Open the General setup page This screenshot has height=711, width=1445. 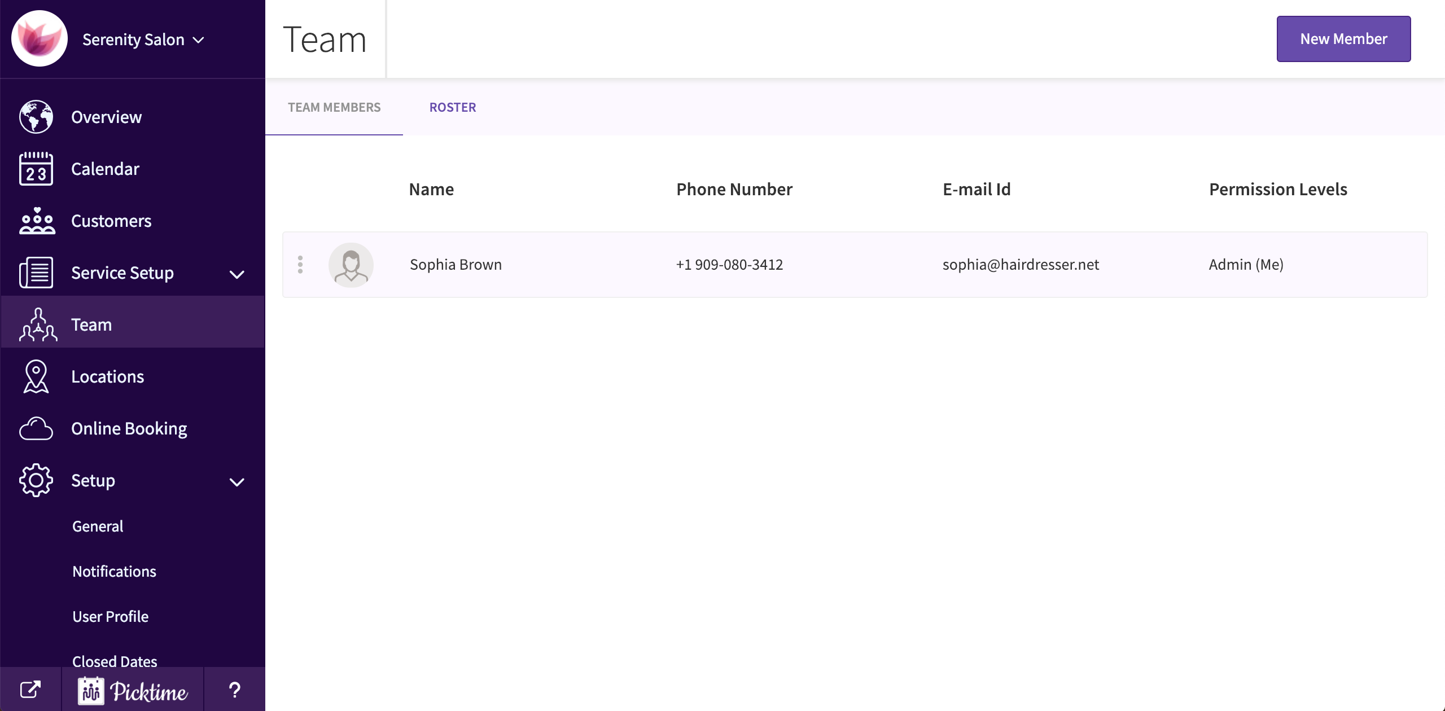[98, 526]
